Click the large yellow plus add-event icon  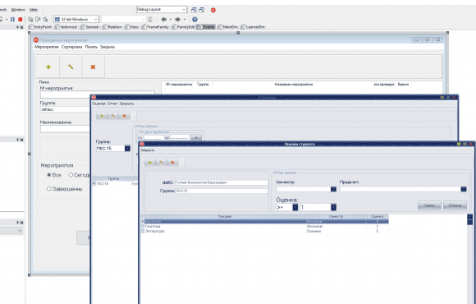coord(48,67)
